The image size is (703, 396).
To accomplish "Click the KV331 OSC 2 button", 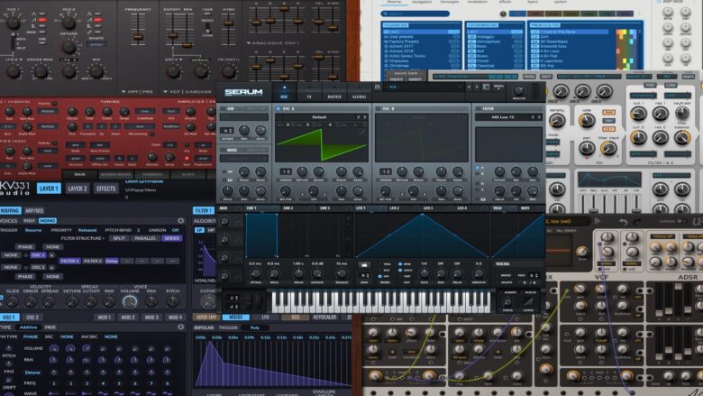I will pyautogui.click(x=32, y=317).
